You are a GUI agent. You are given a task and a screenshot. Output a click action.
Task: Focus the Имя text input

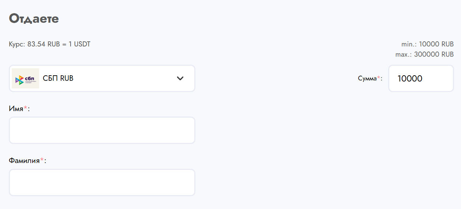pyautogui.click(x=102, y=130)
